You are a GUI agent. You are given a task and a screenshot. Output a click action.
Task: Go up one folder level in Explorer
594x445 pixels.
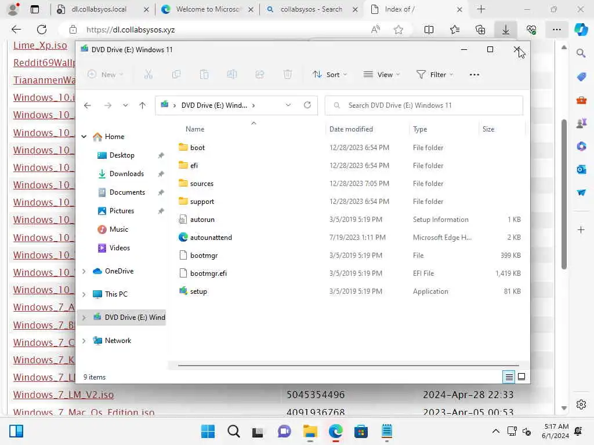(x=143, y=105)
